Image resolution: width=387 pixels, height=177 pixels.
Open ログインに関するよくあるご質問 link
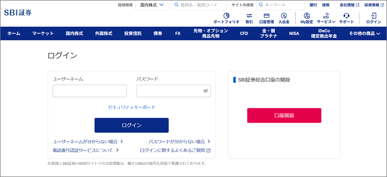coord(172,150)
